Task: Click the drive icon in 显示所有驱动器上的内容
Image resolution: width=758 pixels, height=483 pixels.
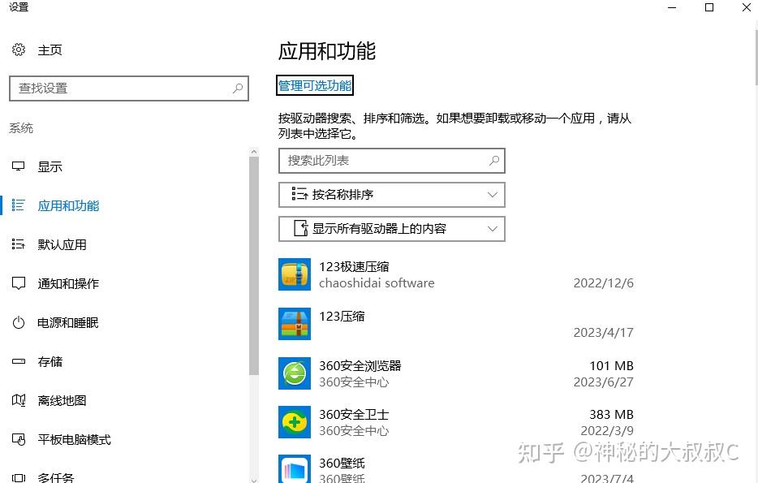Action: pyautogui.click(x=301, y=228)
